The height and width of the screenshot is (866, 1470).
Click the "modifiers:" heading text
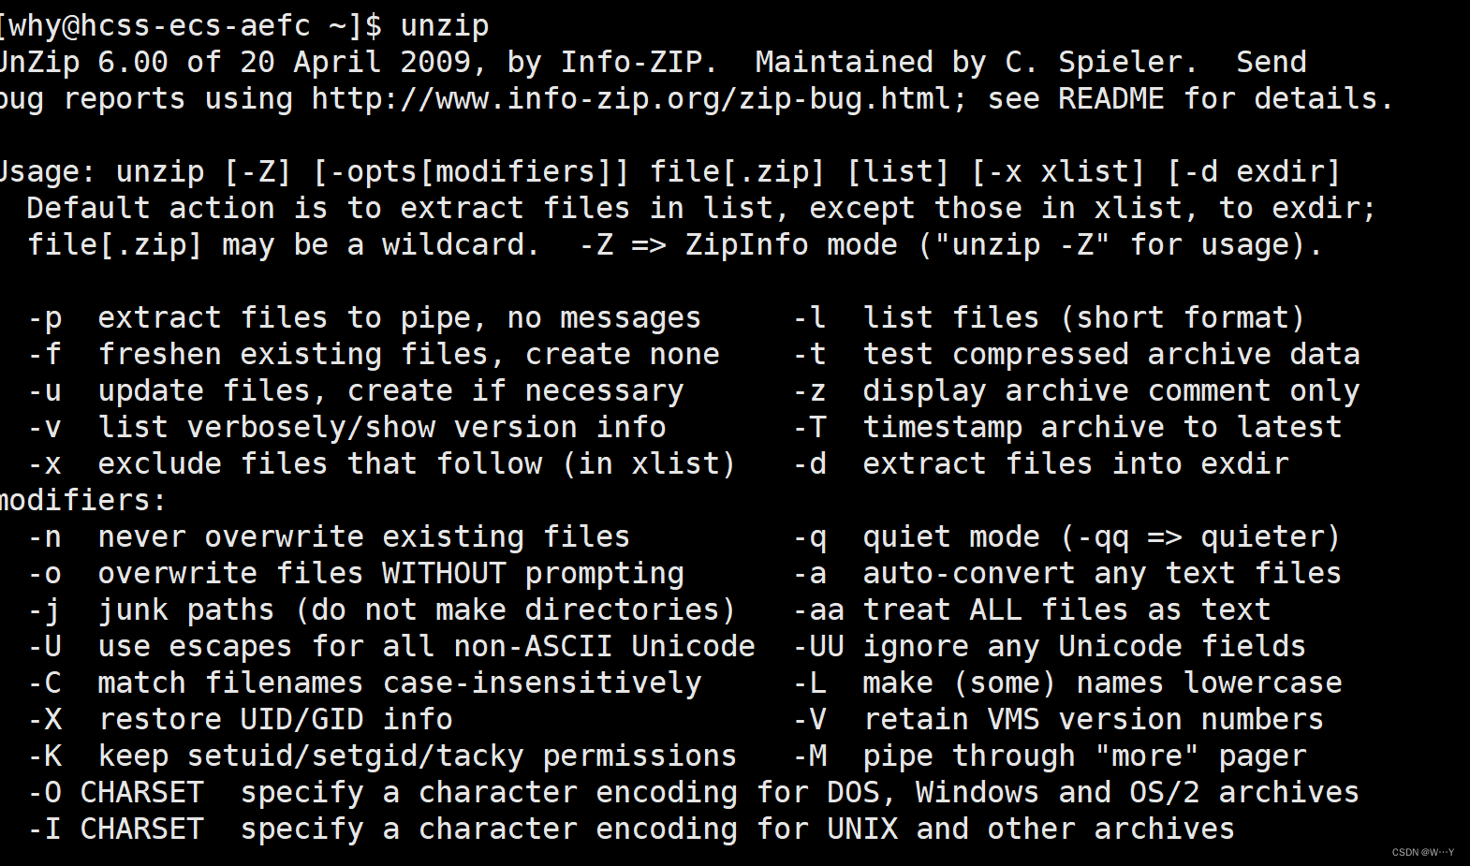(82, 501)
